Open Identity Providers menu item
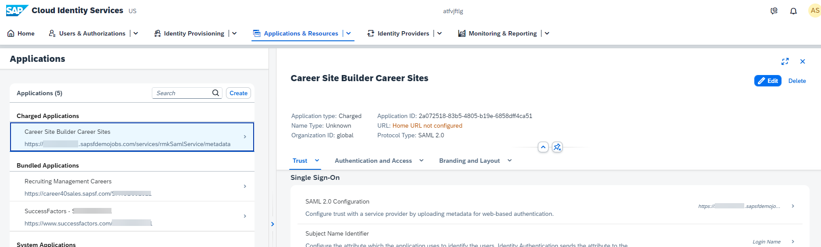Screen dimensions: 821x247 pos(398,33)
